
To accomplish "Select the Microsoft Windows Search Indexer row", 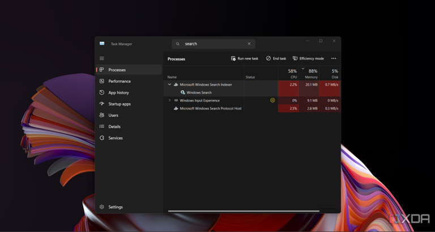I will click(x=253, y=85).
